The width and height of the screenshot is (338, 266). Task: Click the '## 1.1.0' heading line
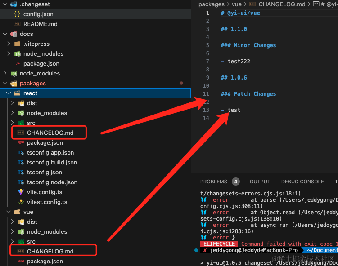(x=234, y=29)
